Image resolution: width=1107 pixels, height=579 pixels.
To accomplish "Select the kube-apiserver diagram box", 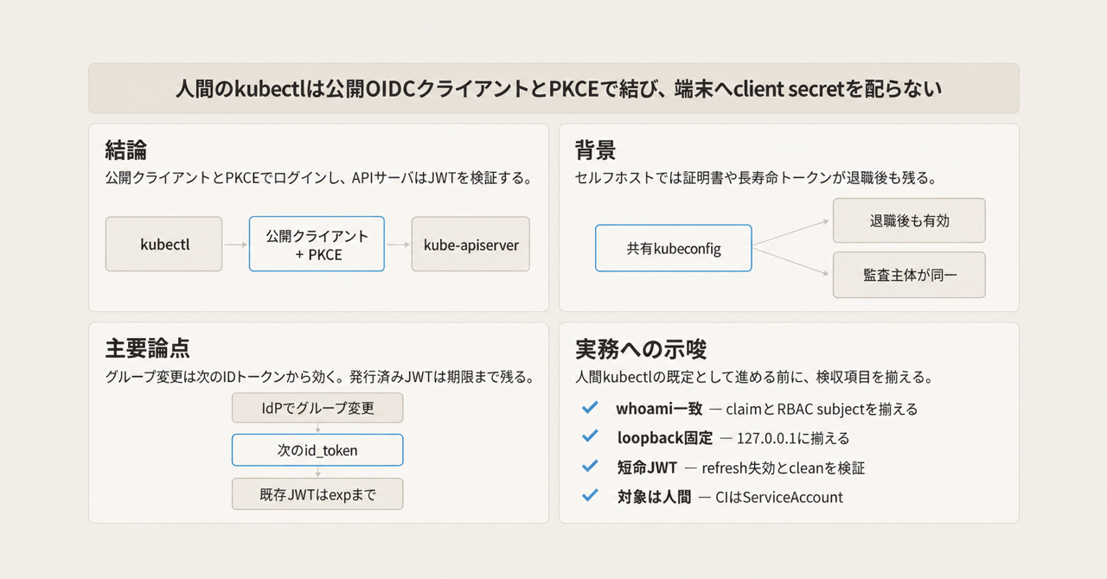I will 471,245.
